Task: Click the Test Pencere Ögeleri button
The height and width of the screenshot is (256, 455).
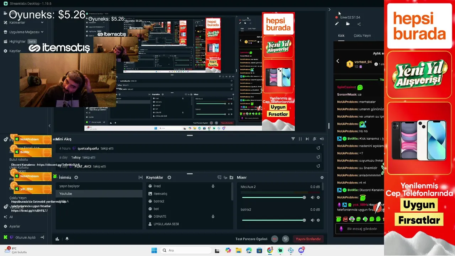Action: click(251, 239)
